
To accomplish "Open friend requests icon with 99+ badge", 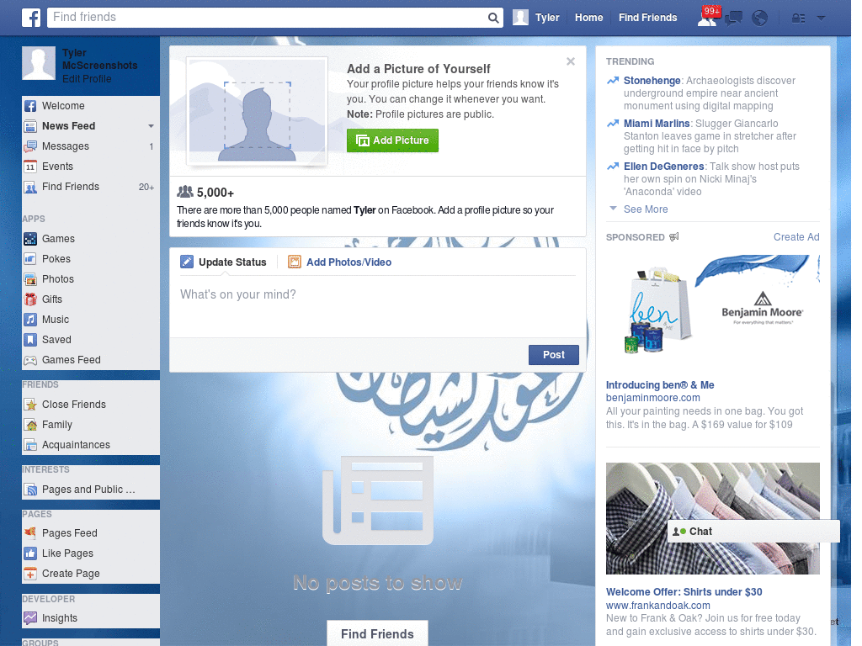I will point(708,18).
